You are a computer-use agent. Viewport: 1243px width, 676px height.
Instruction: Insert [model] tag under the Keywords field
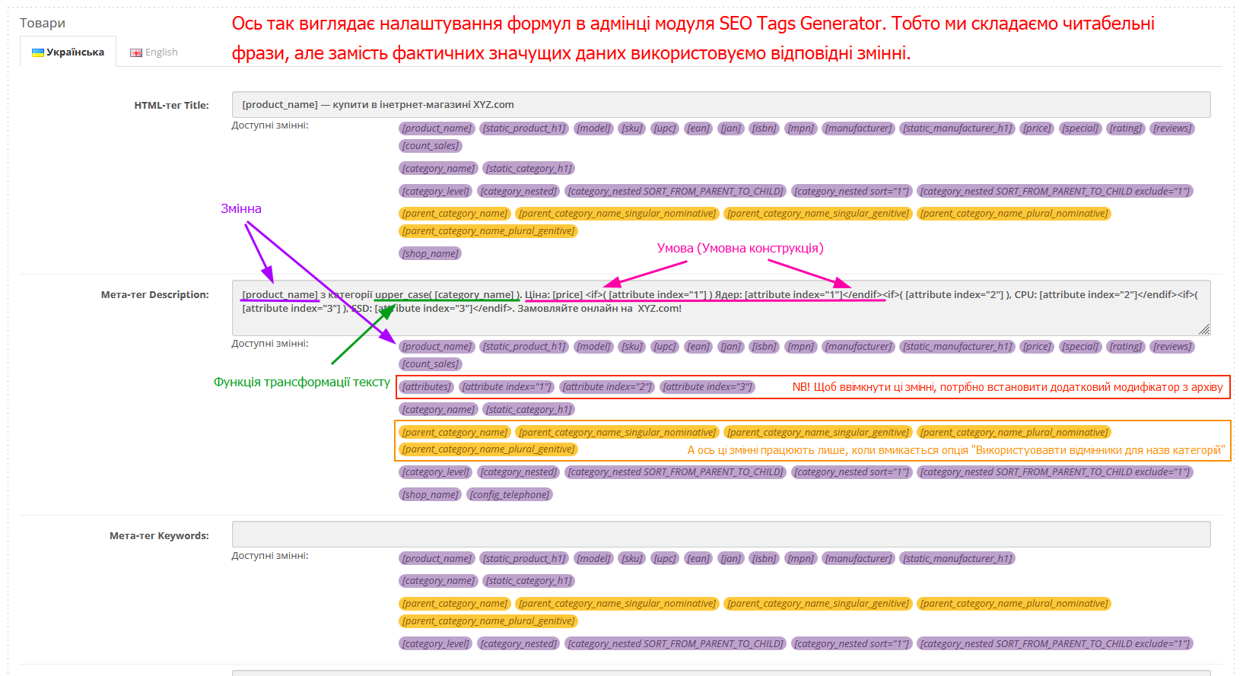click(593, 559)
